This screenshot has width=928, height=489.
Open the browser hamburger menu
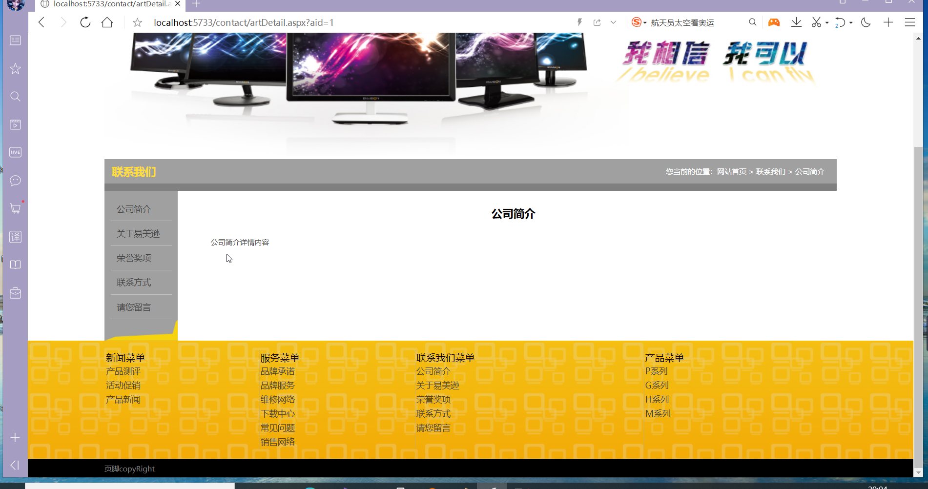click(909, 22)
